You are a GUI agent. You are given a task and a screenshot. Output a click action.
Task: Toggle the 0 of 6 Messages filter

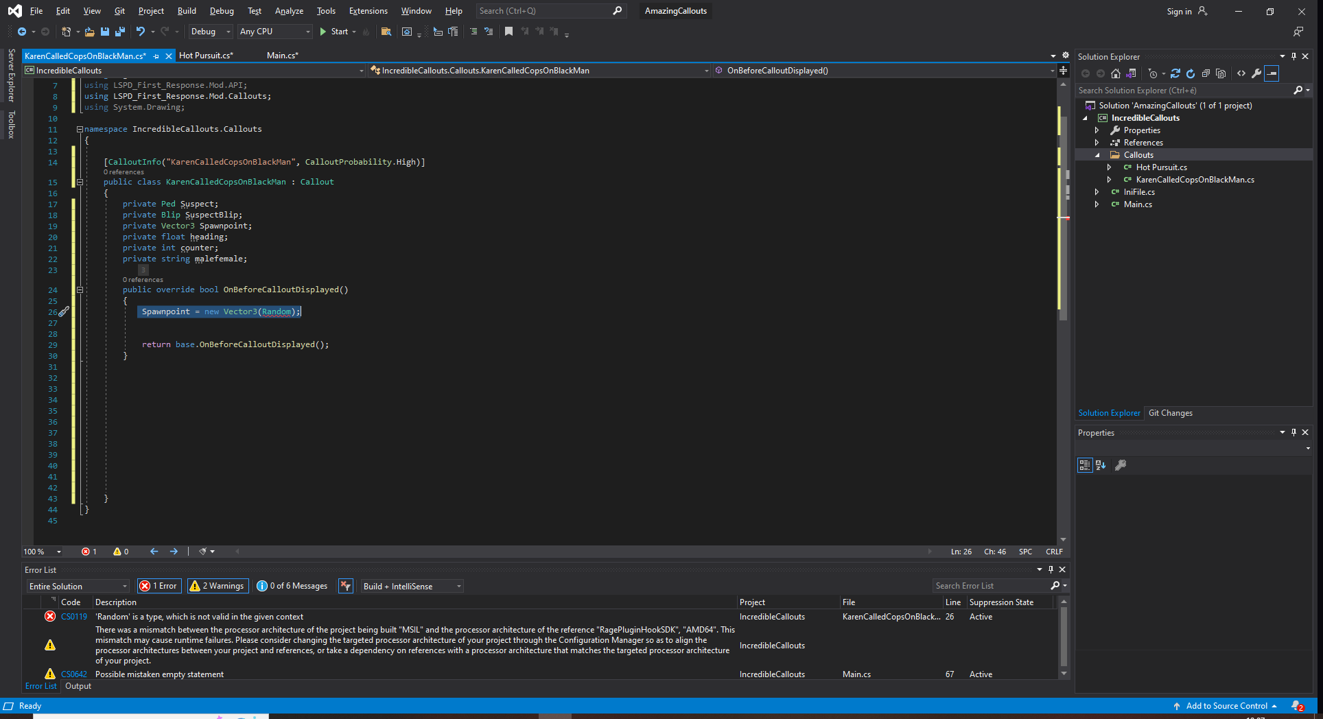292,586
